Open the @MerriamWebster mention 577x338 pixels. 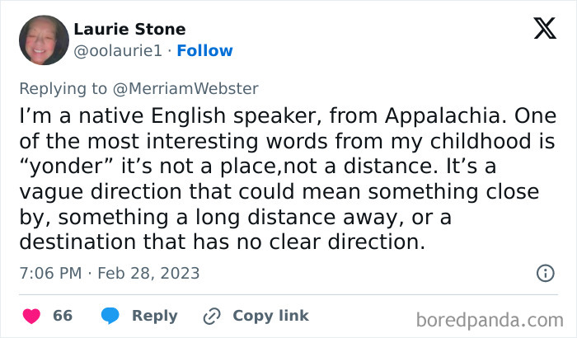[x=198, y=88]
